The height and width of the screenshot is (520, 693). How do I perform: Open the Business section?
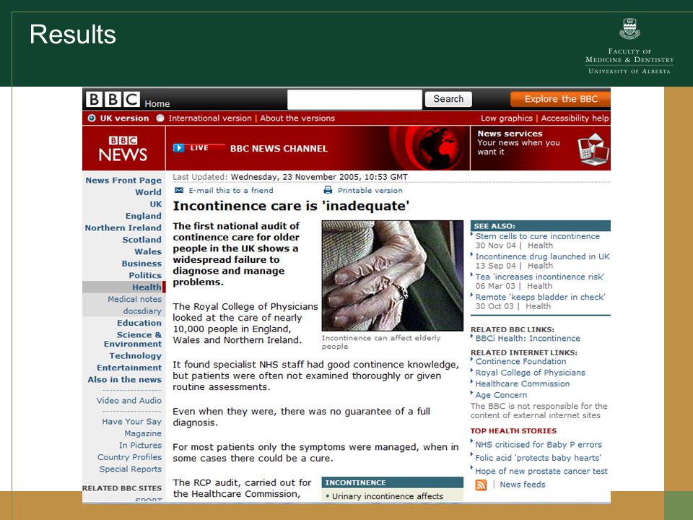(141, 264)
